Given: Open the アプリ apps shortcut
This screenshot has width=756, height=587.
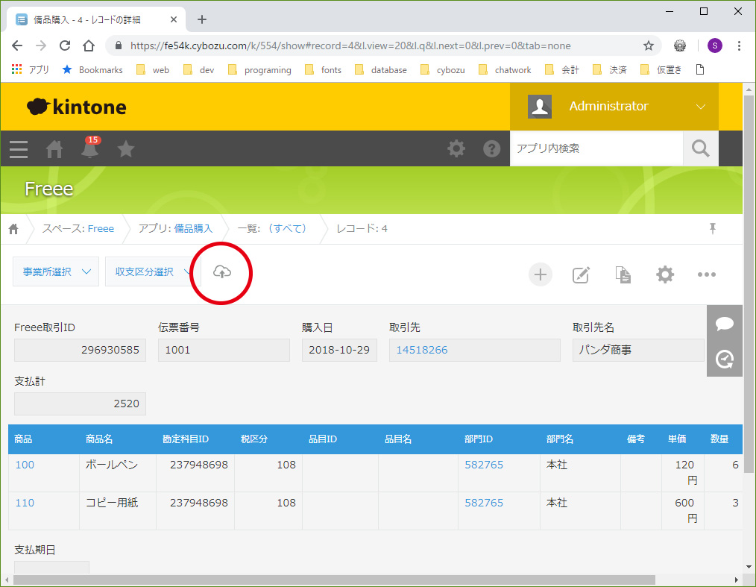Looking at the screenshot, I should click(30, 70).
